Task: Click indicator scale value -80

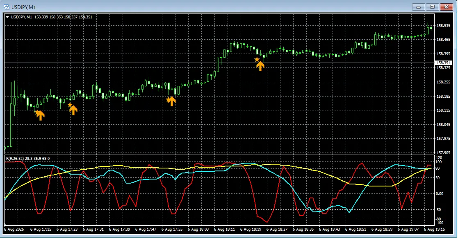Action: [x=439, y=219]
